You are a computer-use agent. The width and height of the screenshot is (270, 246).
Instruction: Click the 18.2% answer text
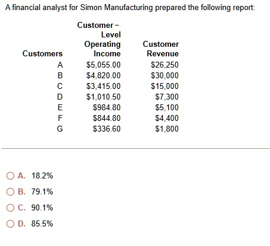pos(42,175)
